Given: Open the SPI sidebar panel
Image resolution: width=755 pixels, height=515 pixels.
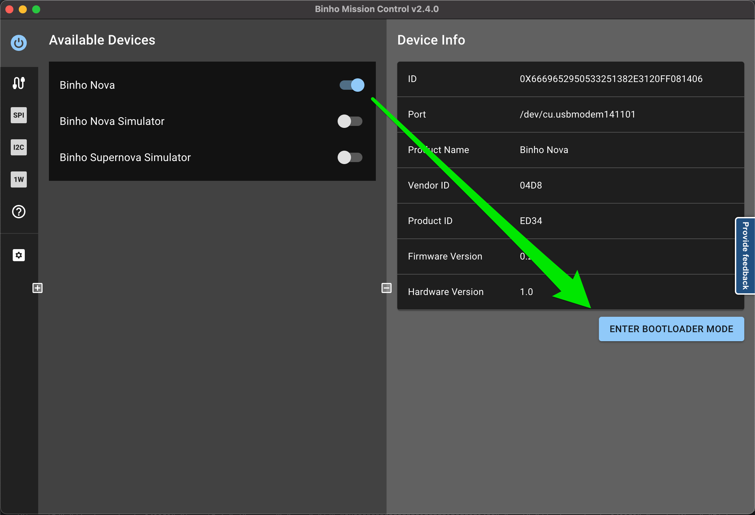Looking at the screenshot, I should [19, 115].
